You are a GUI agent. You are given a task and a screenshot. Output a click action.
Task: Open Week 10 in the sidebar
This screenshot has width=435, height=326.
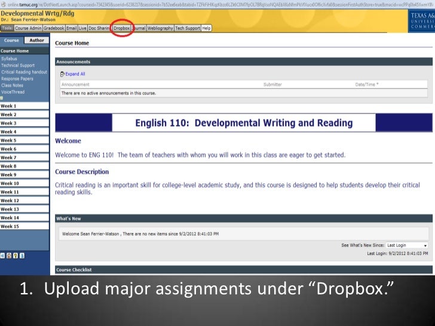pos(24,183)
